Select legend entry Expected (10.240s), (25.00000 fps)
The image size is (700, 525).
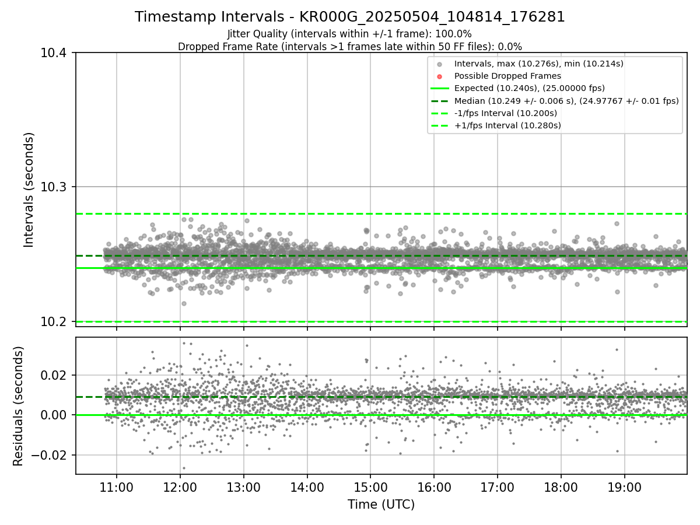tap(530, 88)
